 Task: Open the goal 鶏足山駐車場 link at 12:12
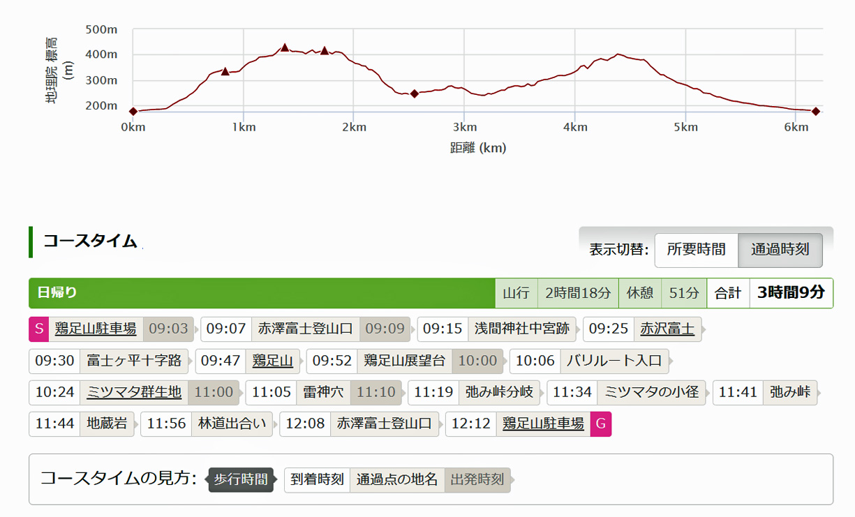click(x=543, y=424)
